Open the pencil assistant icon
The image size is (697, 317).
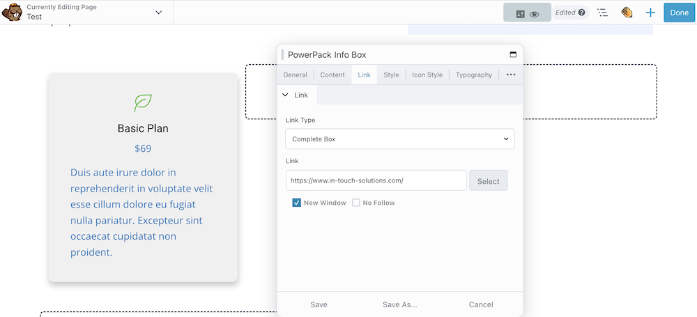tap(627, 13)
